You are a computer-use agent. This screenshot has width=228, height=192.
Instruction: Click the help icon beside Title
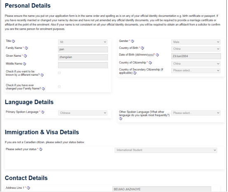pos(13,41)
